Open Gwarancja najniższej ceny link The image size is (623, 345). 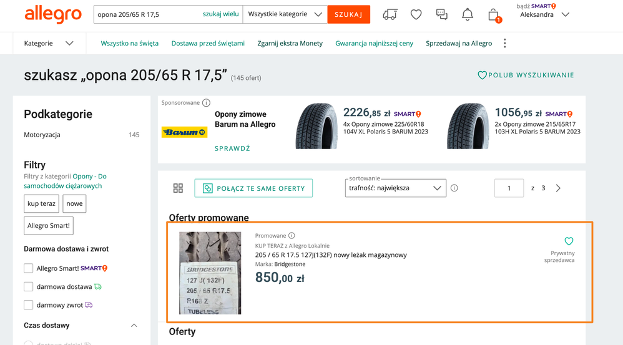(375, 43)
